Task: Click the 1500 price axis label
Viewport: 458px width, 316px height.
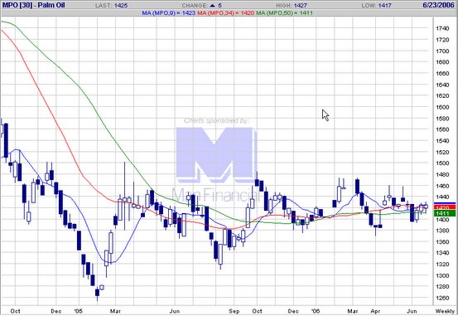Action: 442,163
